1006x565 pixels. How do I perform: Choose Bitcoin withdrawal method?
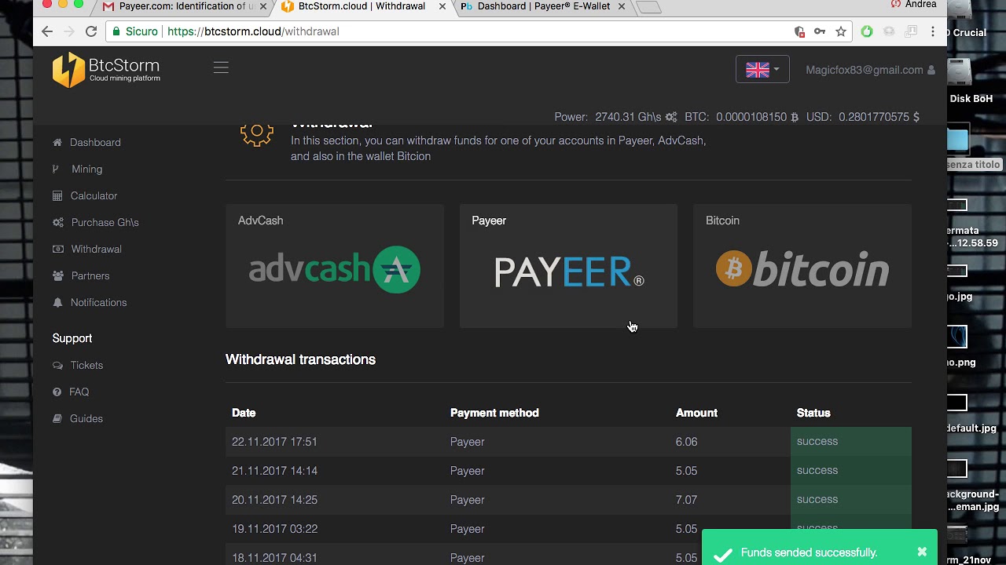(x=802, y=266)
